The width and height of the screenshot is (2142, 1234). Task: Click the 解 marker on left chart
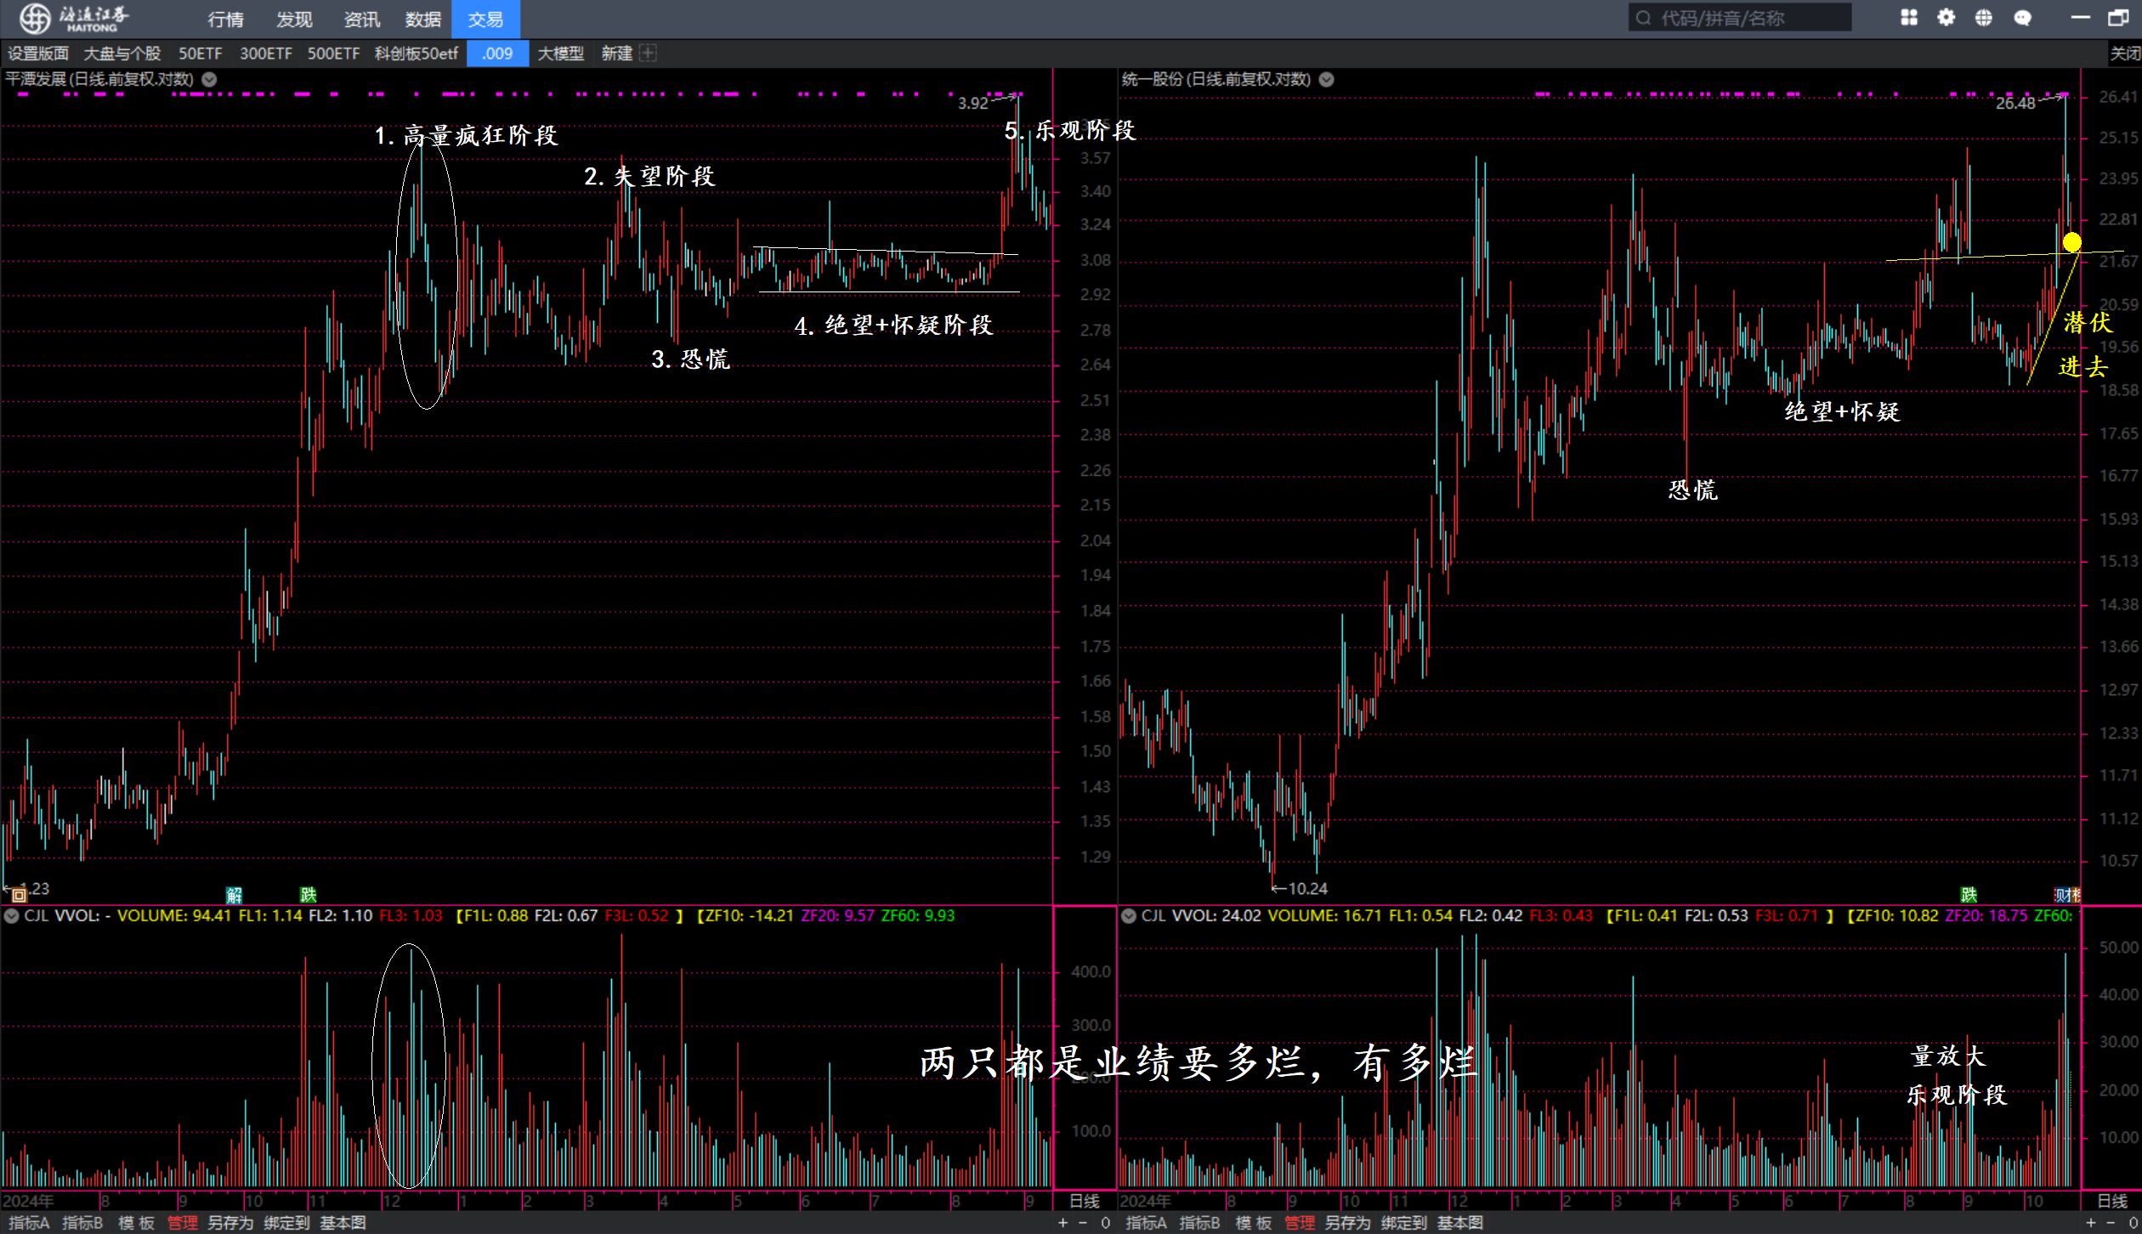(x=234, y=894)
